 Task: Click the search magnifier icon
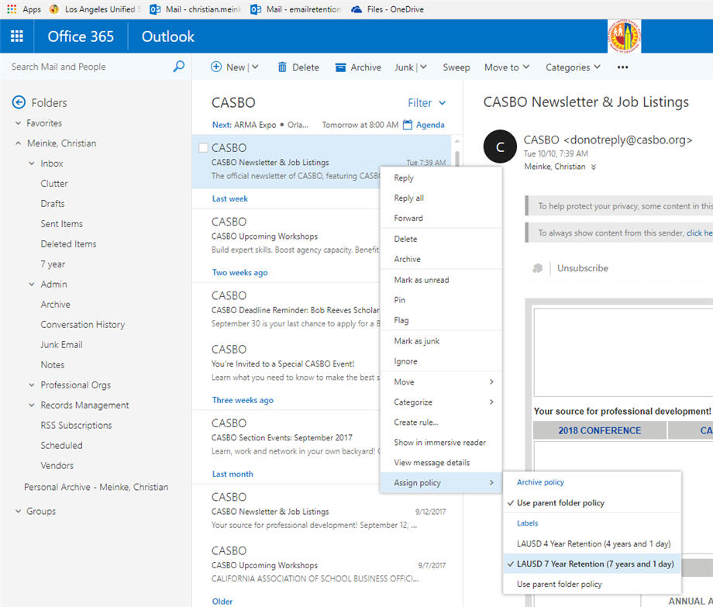[x=179, y=67]
